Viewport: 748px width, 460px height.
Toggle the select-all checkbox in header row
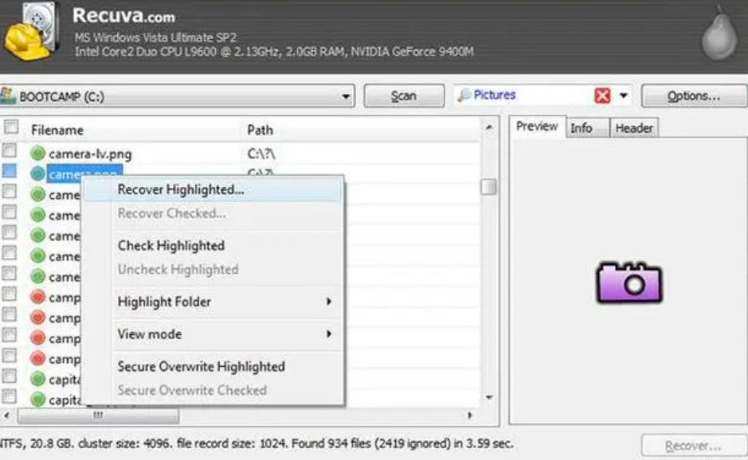pyautogui.click(x=11, y=127)
